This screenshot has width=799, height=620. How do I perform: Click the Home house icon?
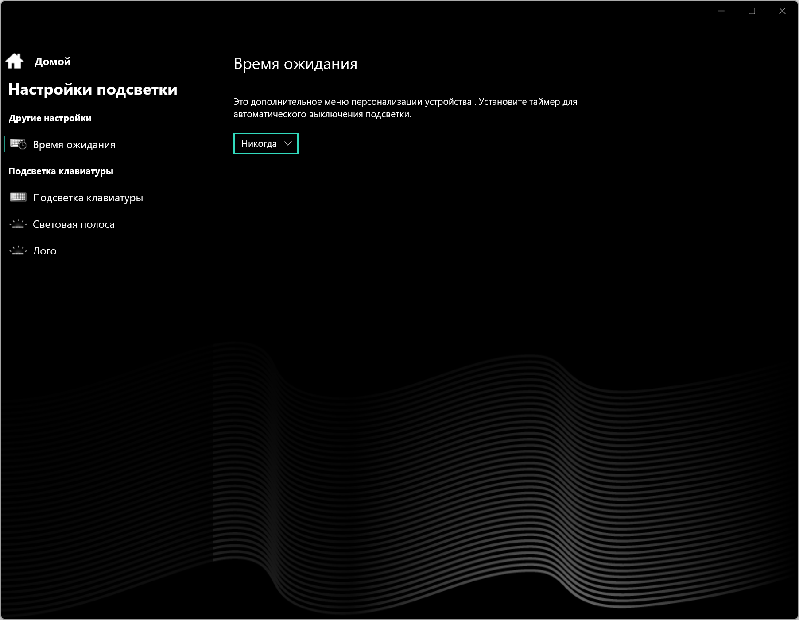tap(15, 61)
